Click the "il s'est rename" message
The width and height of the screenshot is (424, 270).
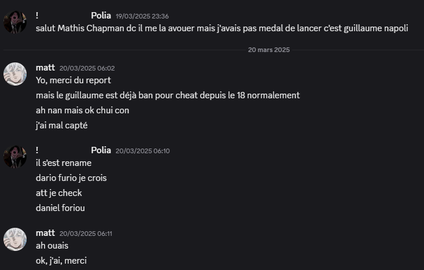(x=64, y=163)
